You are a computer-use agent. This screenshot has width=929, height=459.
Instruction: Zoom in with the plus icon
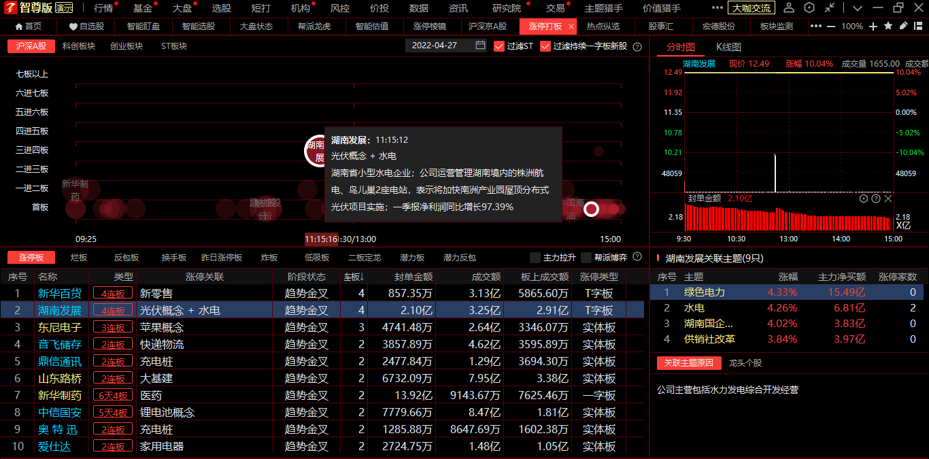click(873, 26)
